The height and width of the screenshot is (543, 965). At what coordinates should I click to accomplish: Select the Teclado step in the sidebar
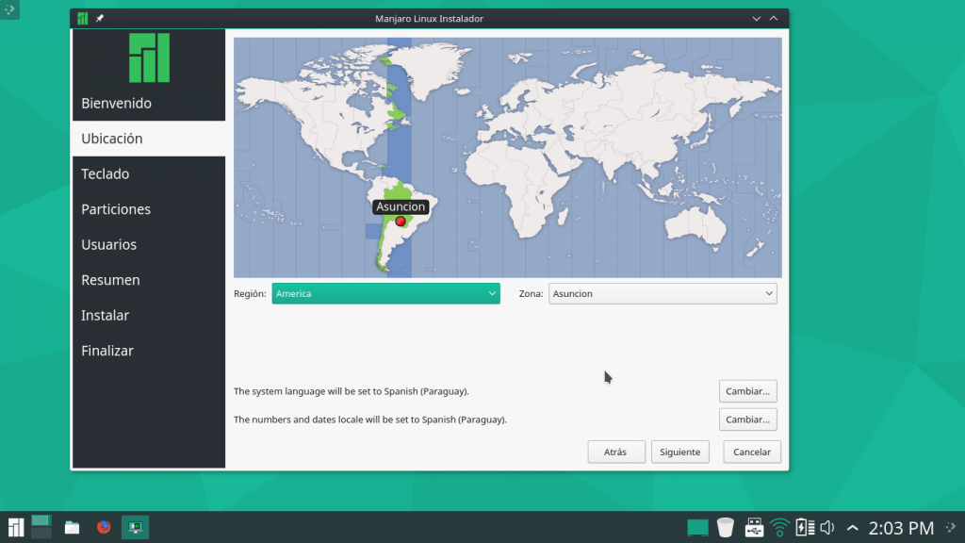click(148, 173)
